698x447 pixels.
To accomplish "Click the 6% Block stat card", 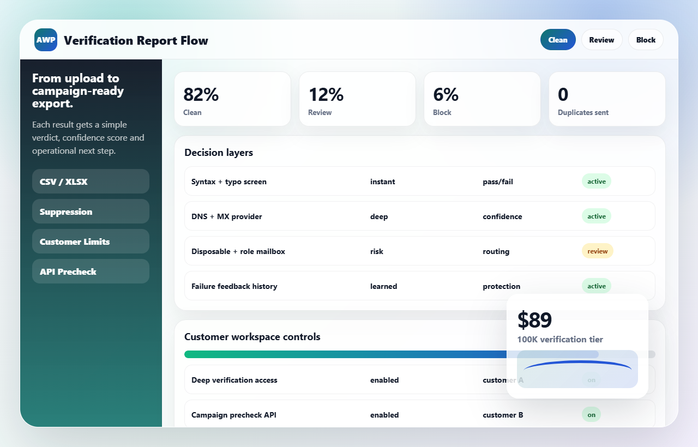I will tap(482, 99).
